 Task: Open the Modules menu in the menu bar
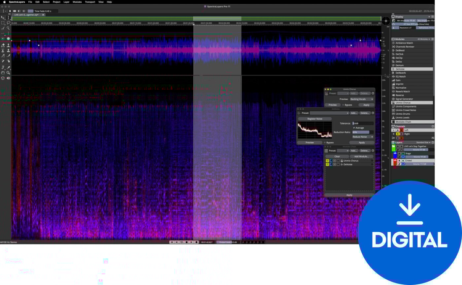point(77,2)
